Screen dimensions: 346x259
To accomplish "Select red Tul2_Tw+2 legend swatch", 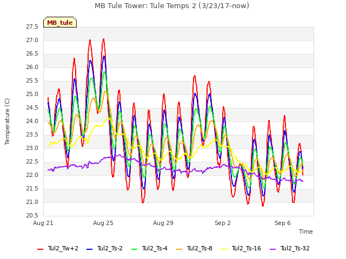I will point(41,249).
